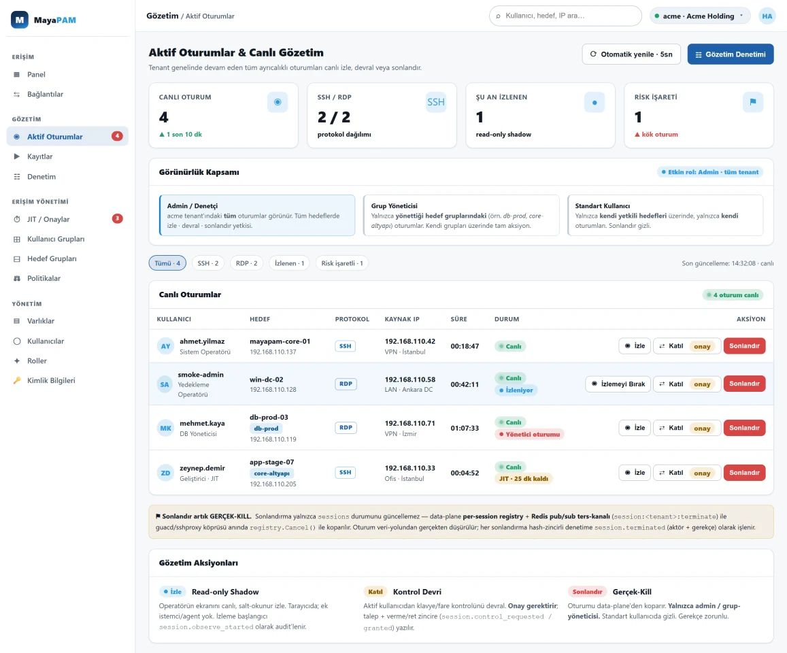The image size is (787, 653).
Task: Terminate zeynep.demir session
Action: (744, 473)
